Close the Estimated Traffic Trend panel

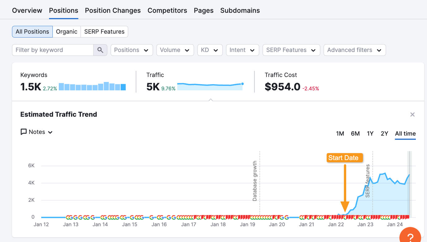point(412,115)
